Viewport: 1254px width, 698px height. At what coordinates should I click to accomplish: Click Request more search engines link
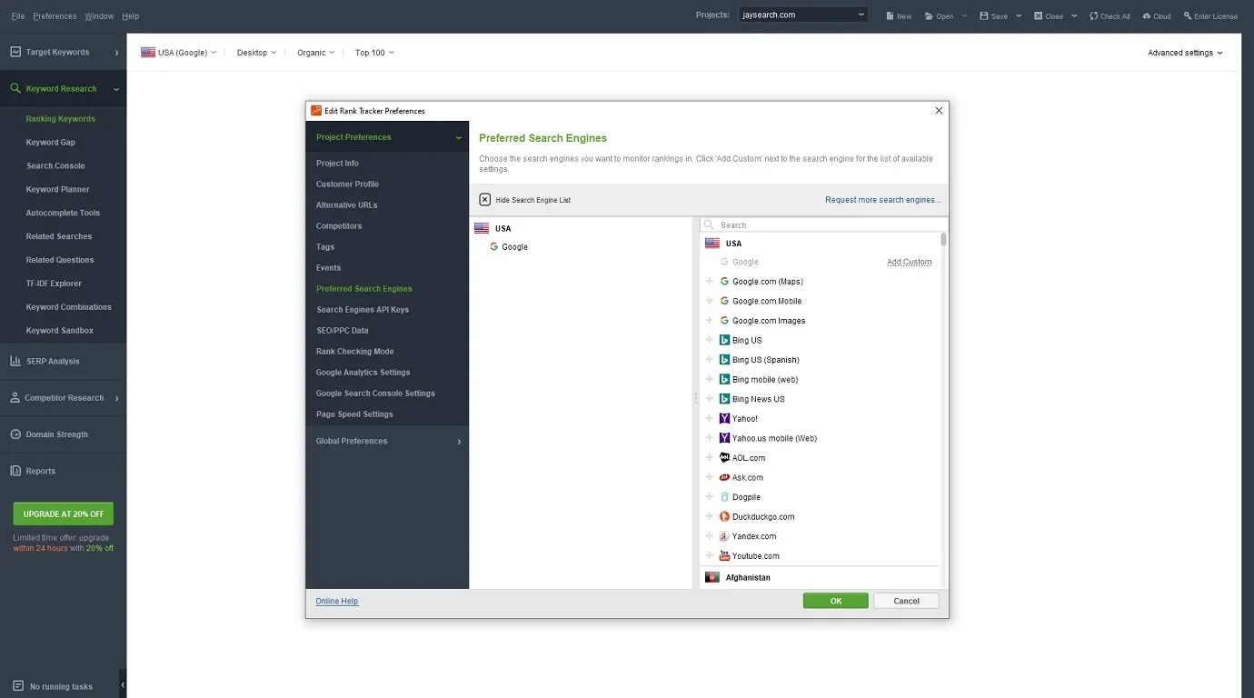[x=883, y=200]
